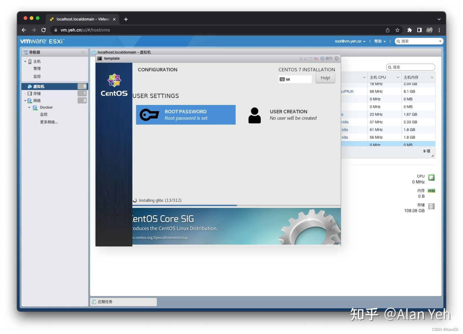Collapse the Docker tree node
The width and height of the screenshot is (463, 334).
coord(29,108)
